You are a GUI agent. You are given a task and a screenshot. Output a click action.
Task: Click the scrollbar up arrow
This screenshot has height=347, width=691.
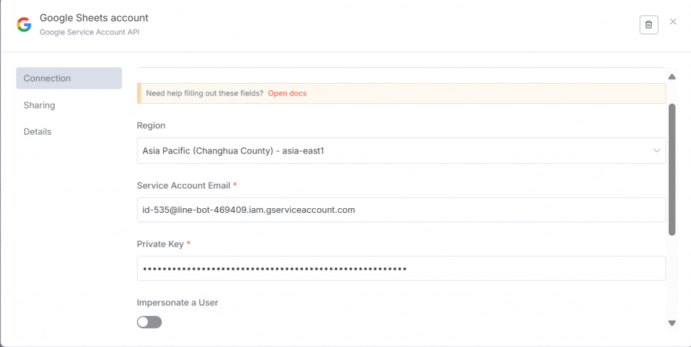point(672,77)
